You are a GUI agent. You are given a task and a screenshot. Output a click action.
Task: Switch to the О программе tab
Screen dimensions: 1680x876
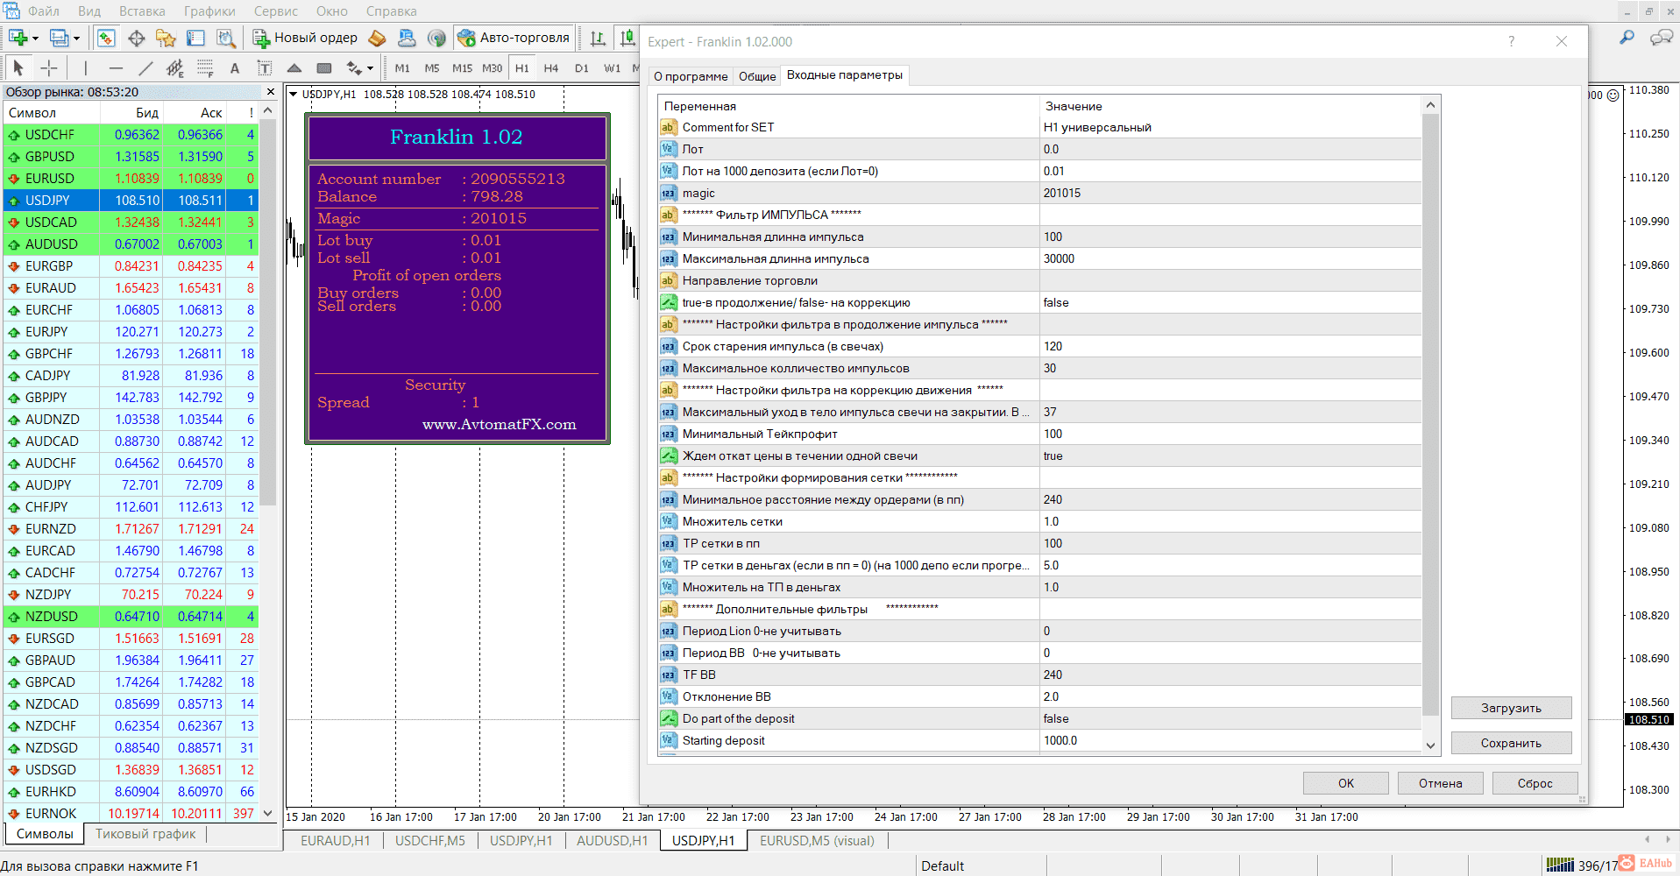coord(691,76)
